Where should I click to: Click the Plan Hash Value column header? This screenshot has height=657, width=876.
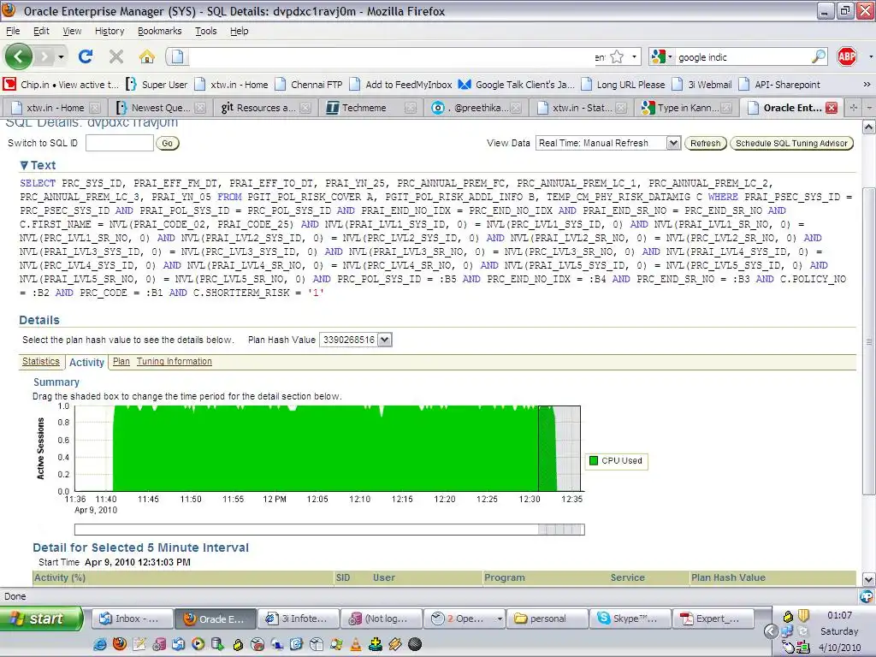(x=728, y=577)
